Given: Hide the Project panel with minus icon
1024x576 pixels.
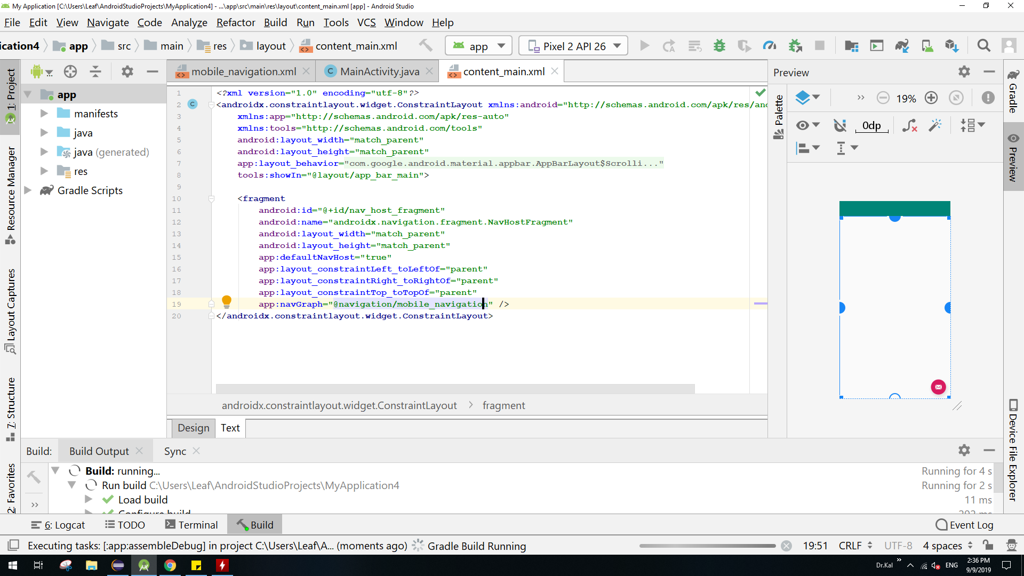Looking at the screenshot, I should pos(153,71).
